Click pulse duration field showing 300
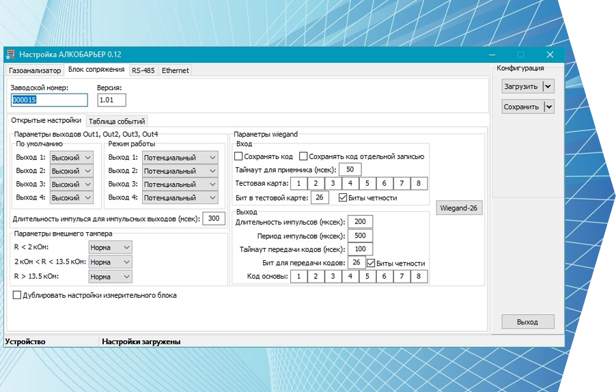 coord(214,219)
